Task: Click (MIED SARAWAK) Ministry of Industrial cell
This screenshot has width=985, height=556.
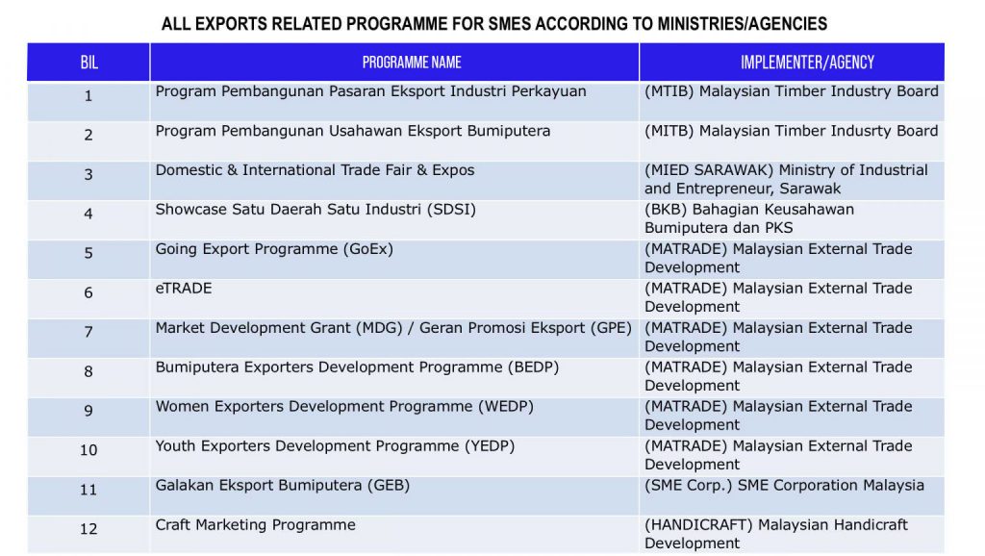Action: click(793, 180)
